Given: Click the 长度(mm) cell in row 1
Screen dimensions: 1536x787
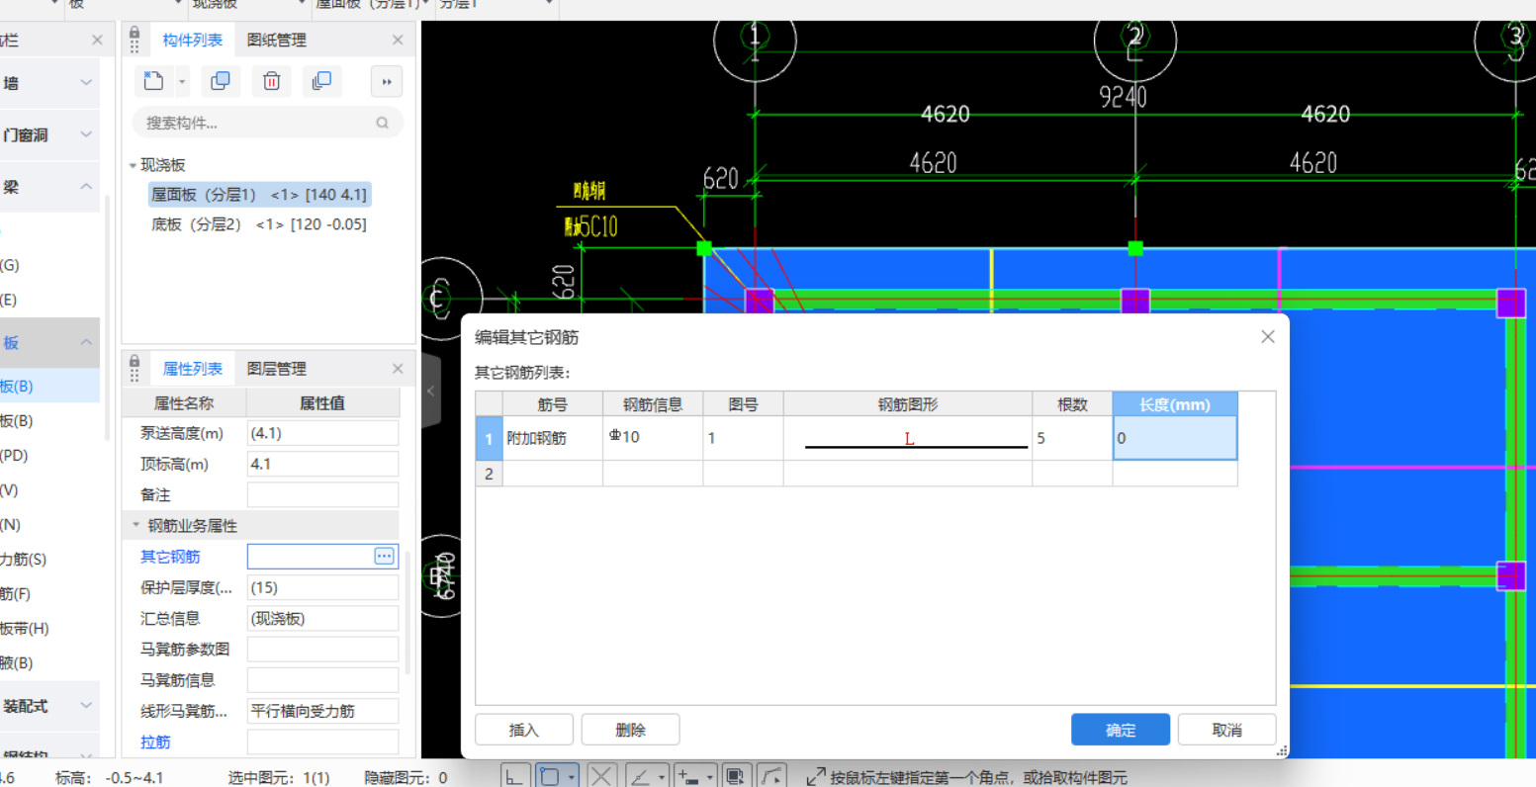Looking at the screenshot, I should pyautogui.click(x=1174, y=438).
